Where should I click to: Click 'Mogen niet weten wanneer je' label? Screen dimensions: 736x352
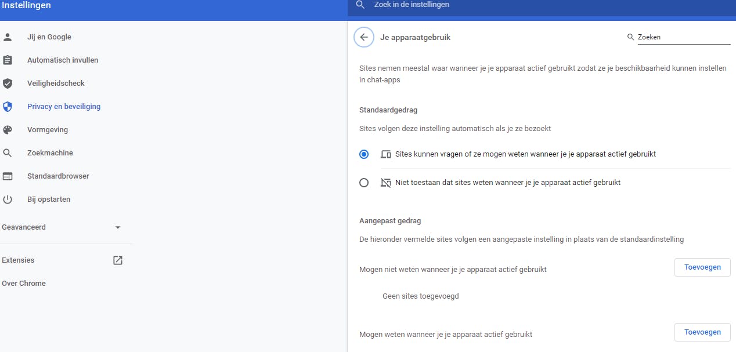pos(453,270)
